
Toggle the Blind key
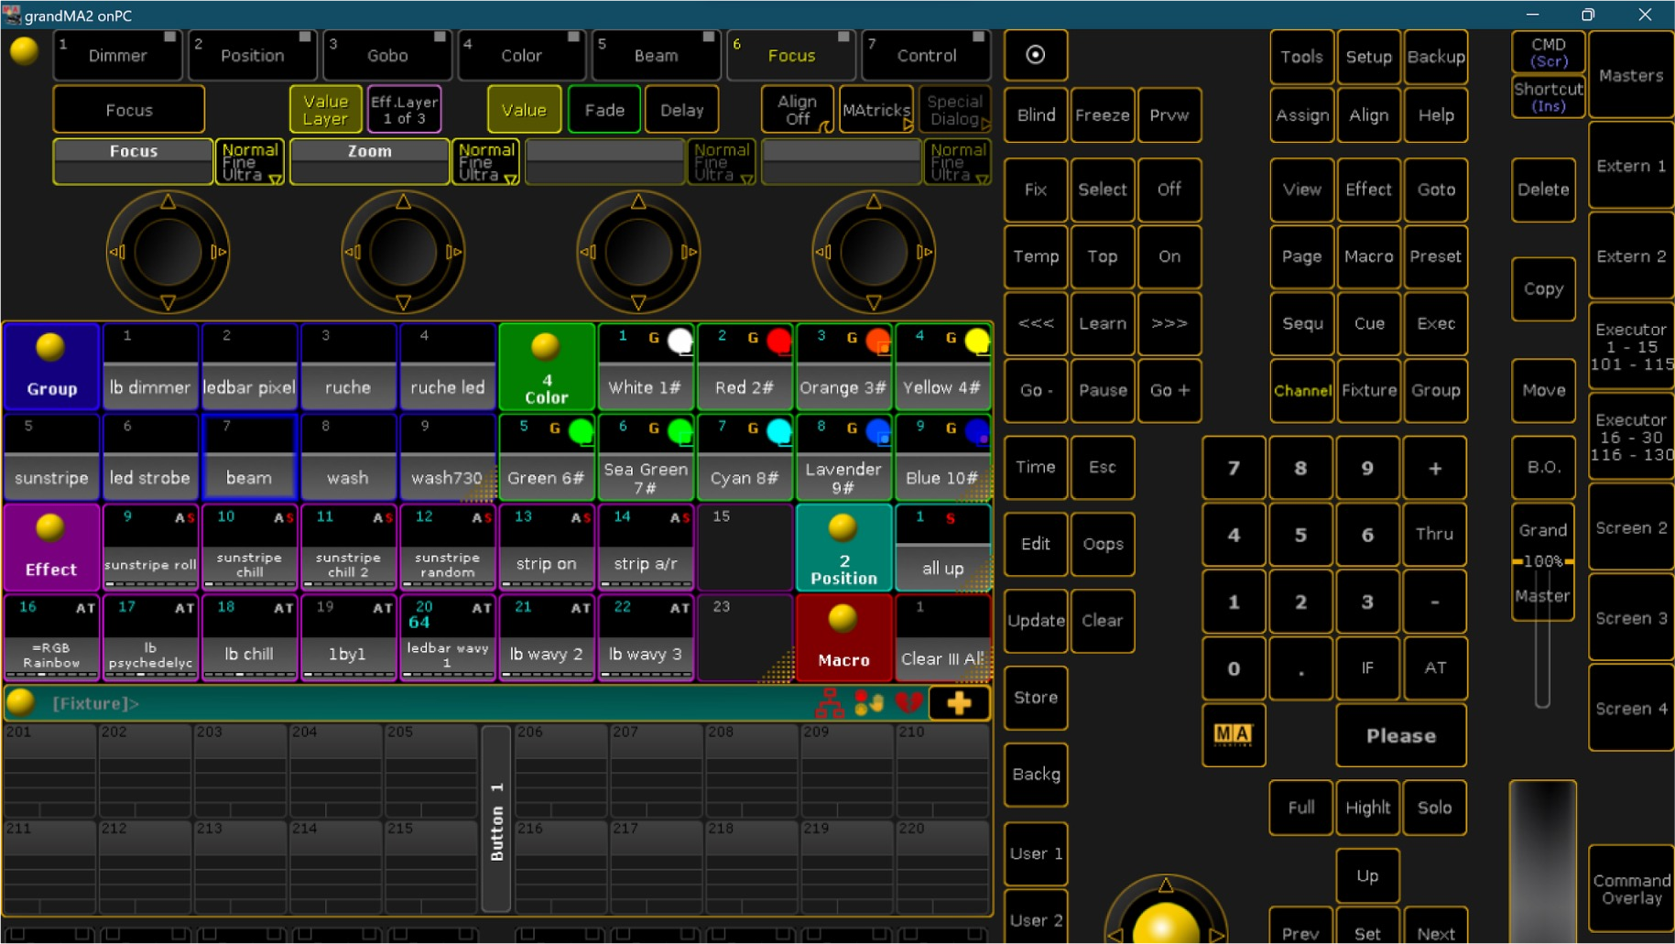point(1035,115)
